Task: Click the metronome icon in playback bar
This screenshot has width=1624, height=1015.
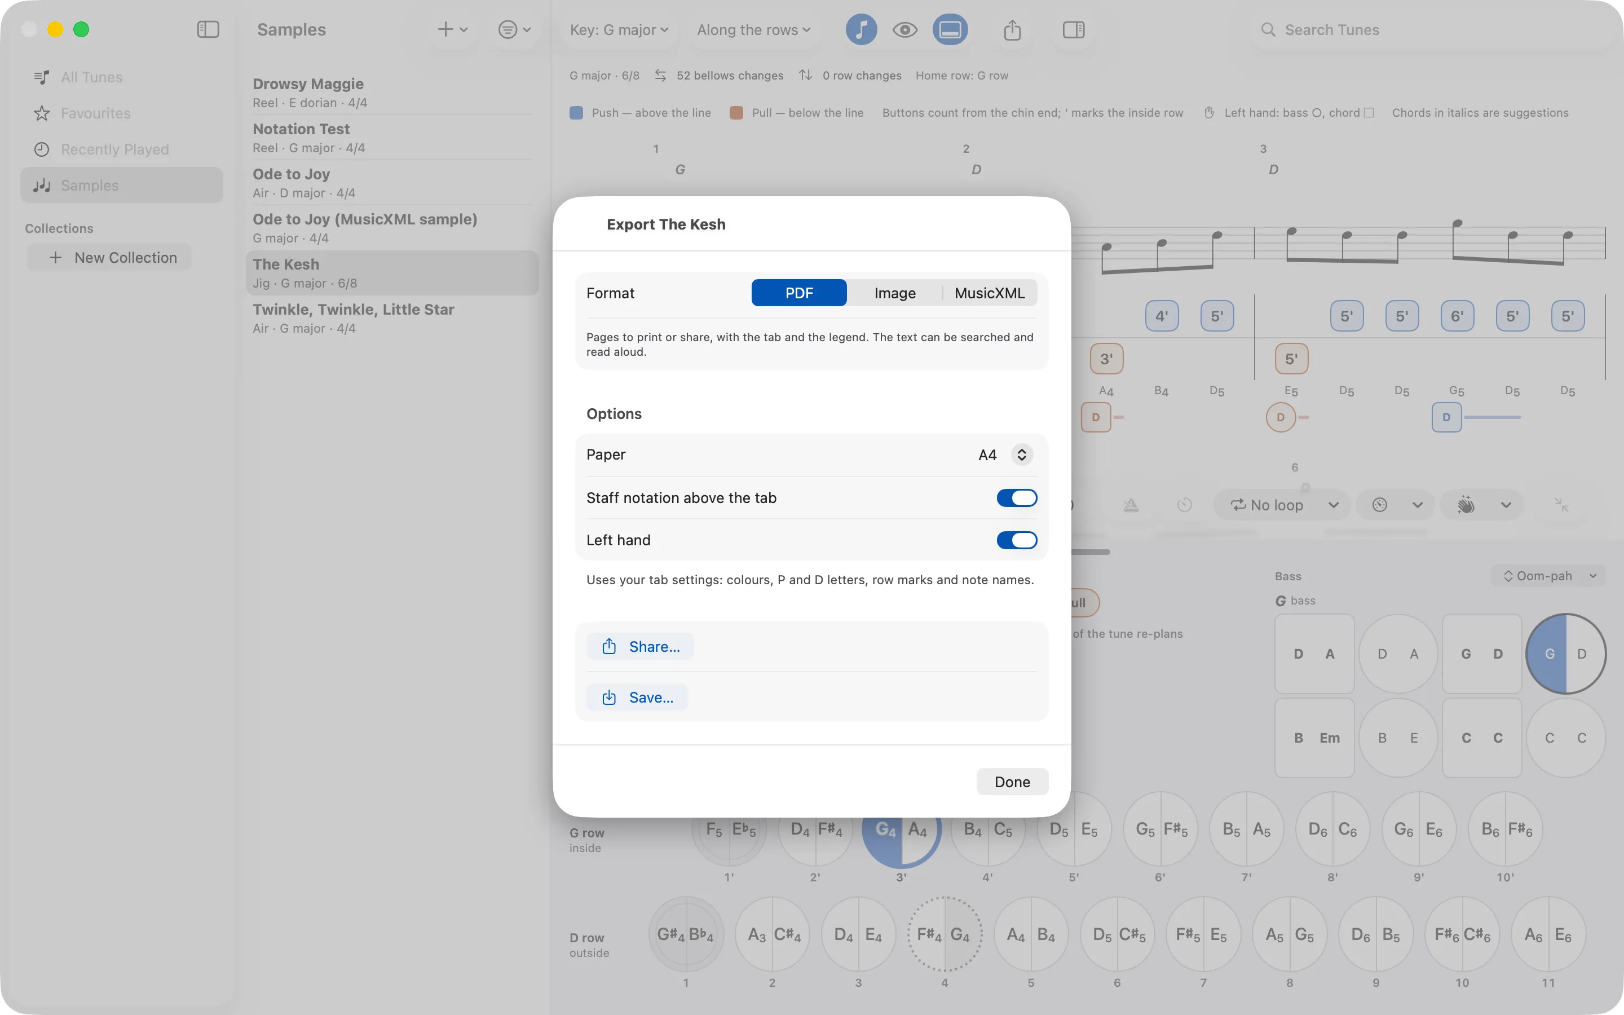Action: (1131, 505)
